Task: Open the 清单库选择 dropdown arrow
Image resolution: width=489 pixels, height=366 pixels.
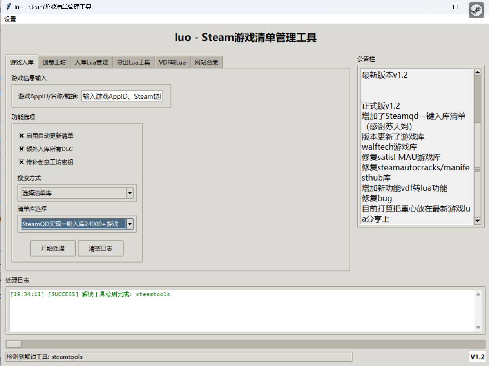Action: [x=130, y=224]
